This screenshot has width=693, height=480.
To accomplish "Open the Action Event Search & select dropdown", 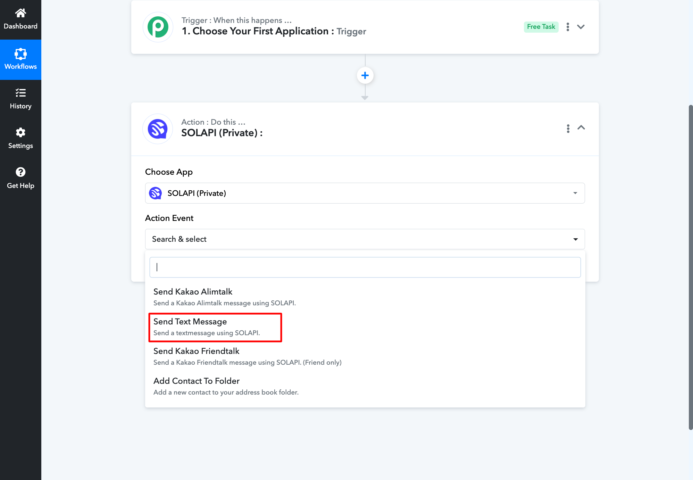I will click(x=365, y=239).
